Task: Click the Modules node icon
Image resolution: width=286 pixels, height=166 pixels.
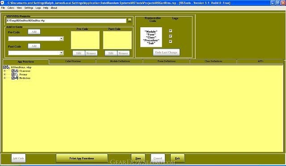Action: coord(17,78)
